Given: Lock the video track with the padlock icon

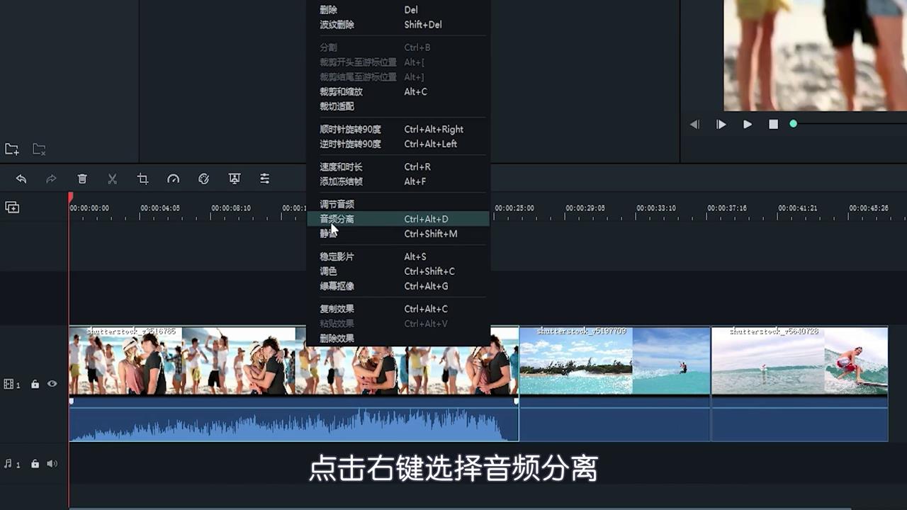Looking at the screenshot, I should (35, 383).
